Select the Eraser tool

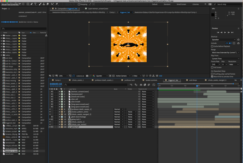tap(48, 4)
